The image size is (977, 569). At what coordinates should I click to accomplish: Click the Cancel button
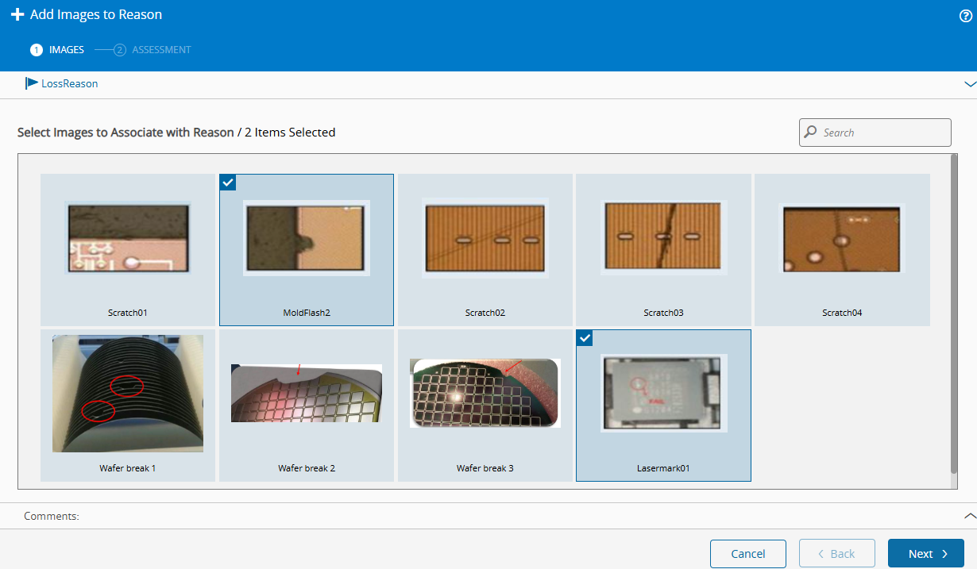(748, 554)
